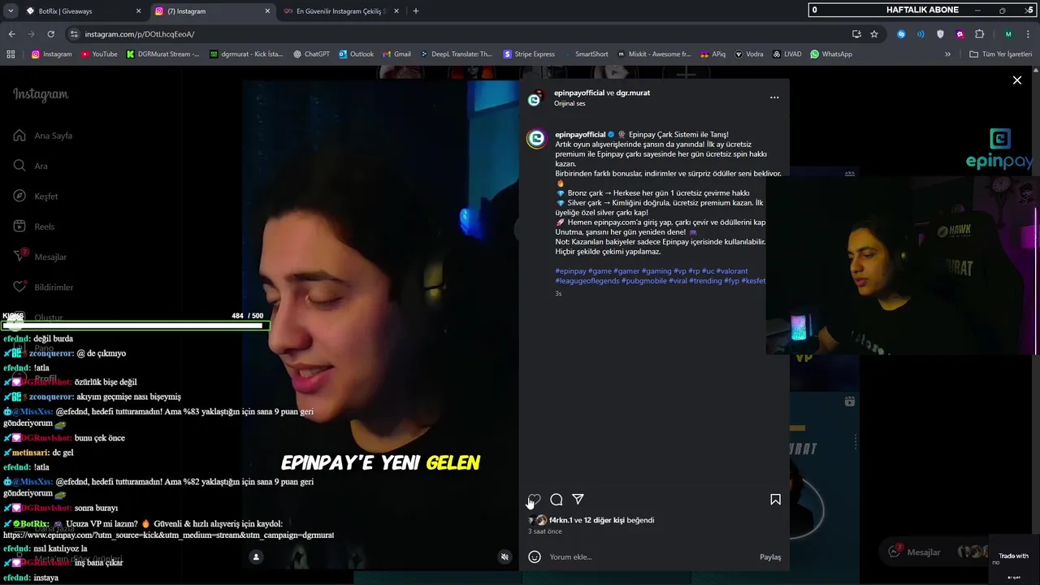Open dgr.murat profile from post header

point(633,93)
